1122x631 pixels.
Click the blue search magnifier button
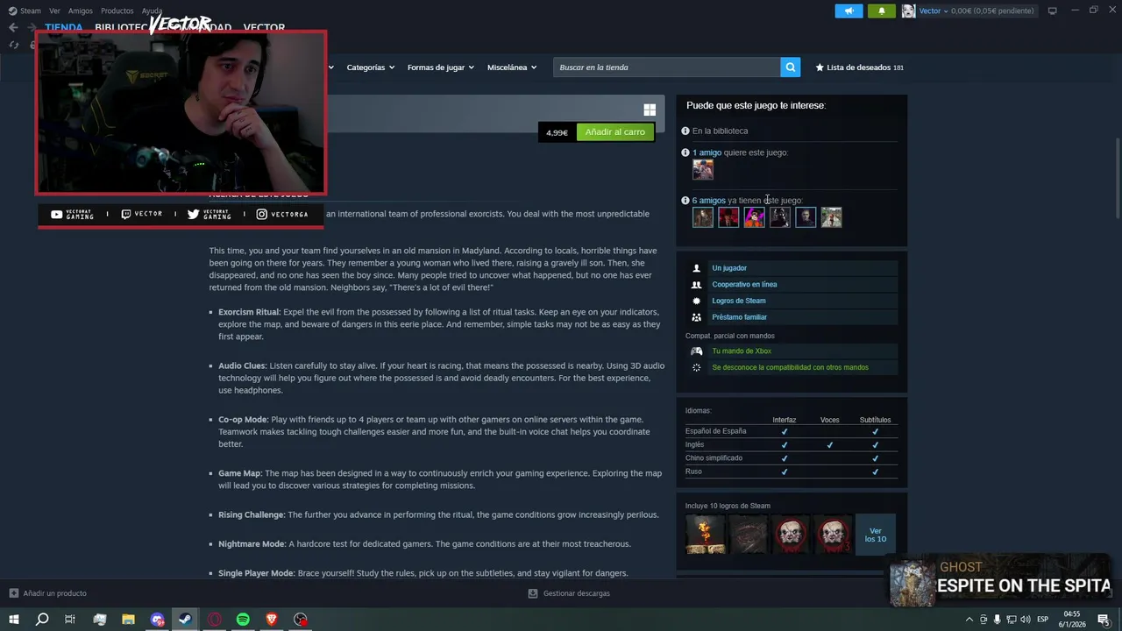point(790,67)
